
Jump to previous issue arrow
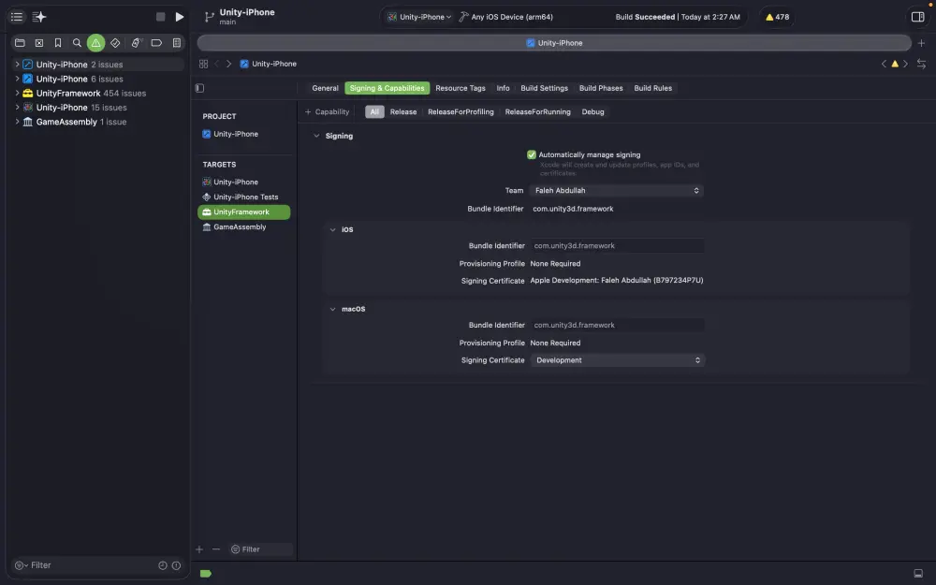[884, 64]
